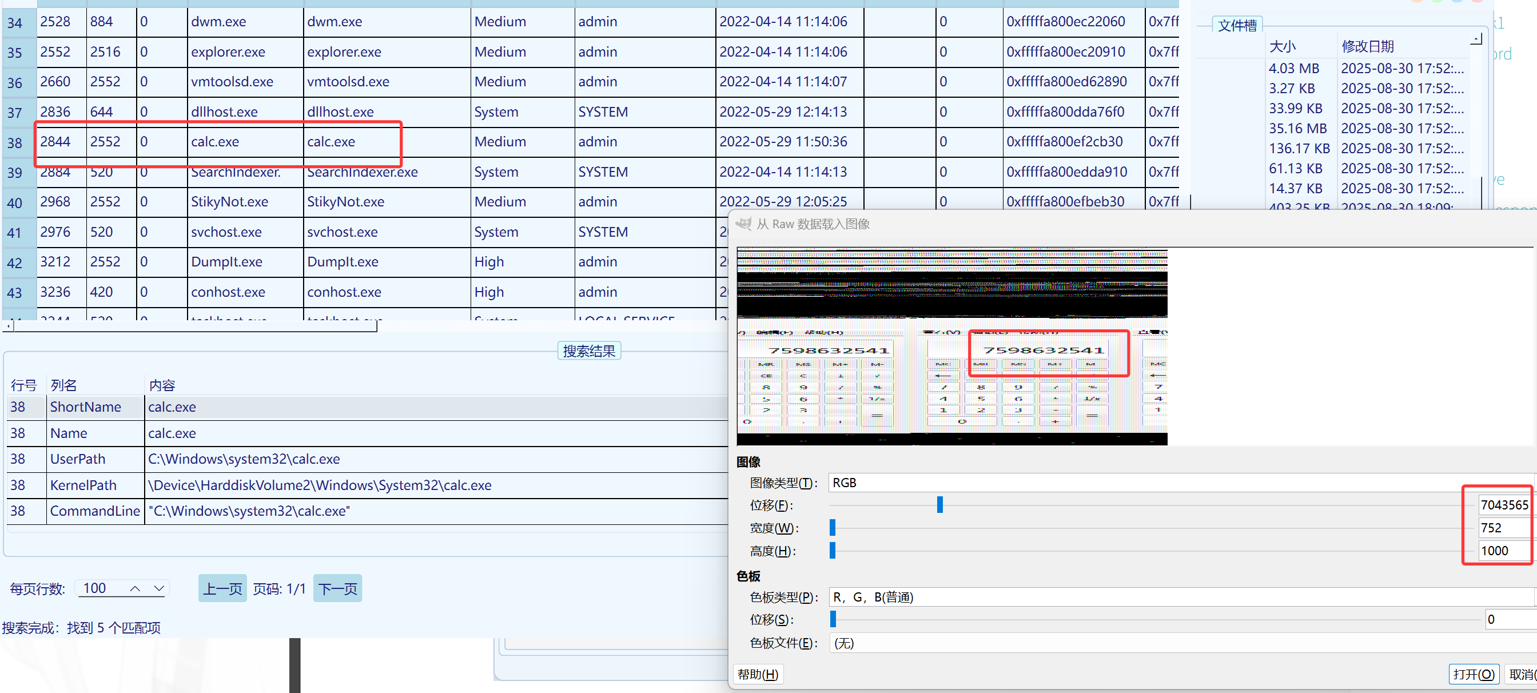This screenshot has height=693, width=1537.
Task: Click the table horizontal scroll-left arrow
Action: tap(8, 326)
